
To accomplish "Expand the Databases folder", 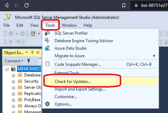I will point(13,75).
